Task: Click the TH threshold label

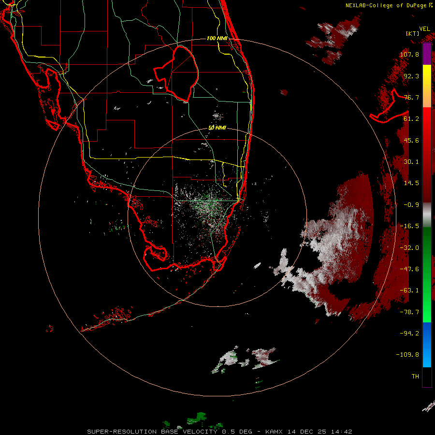Action: click(415, 377)
